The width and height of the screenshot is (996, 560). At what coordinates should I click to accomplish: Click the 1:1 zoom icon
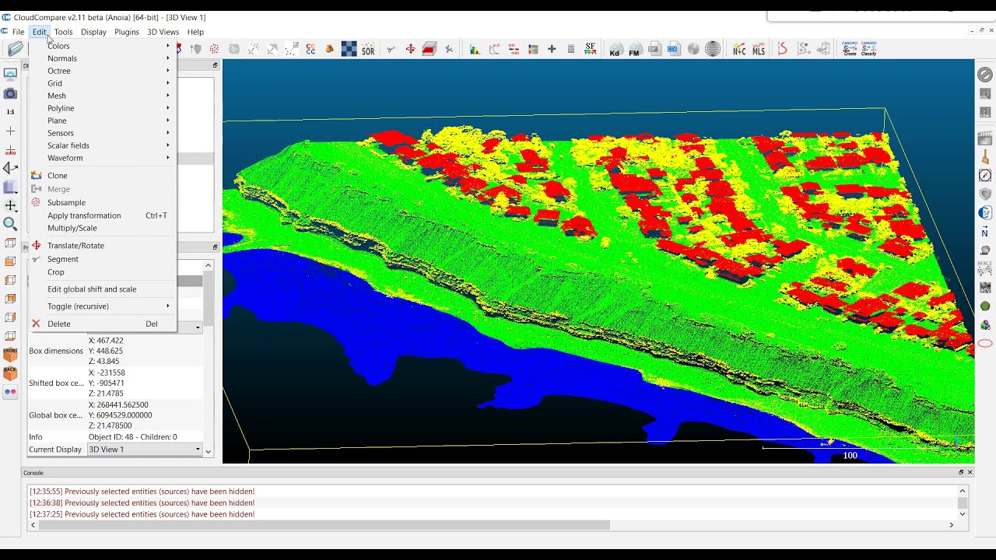coord(10,112)
